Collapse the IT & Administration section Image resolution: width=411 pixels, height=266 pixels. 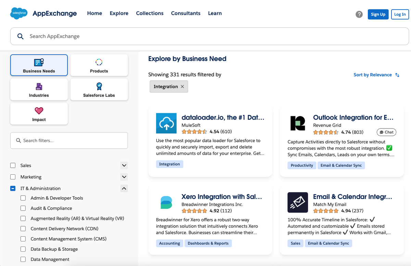click(x=124, y=188)
